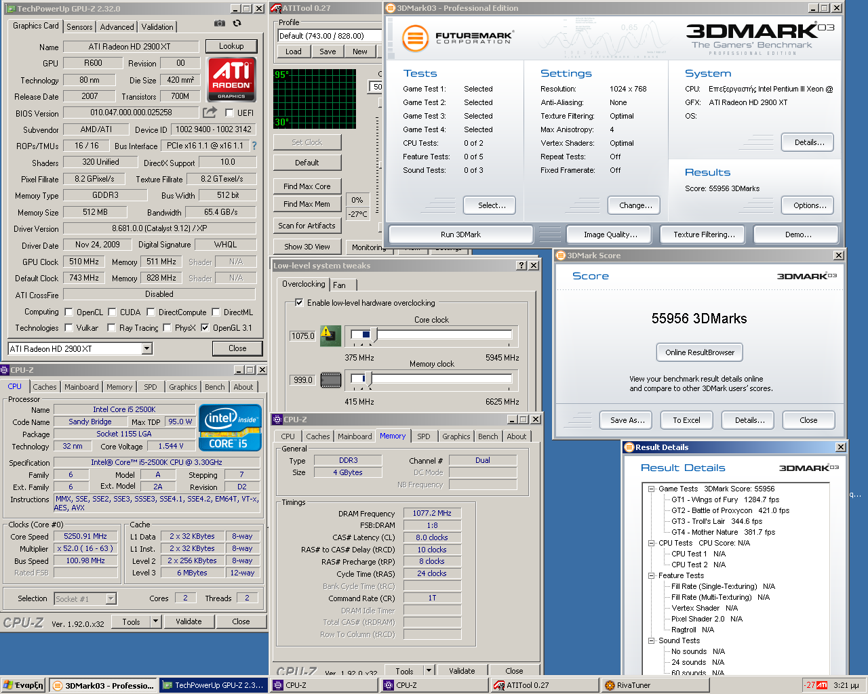Open the ATITool profile combo box

tap(330, 36)
